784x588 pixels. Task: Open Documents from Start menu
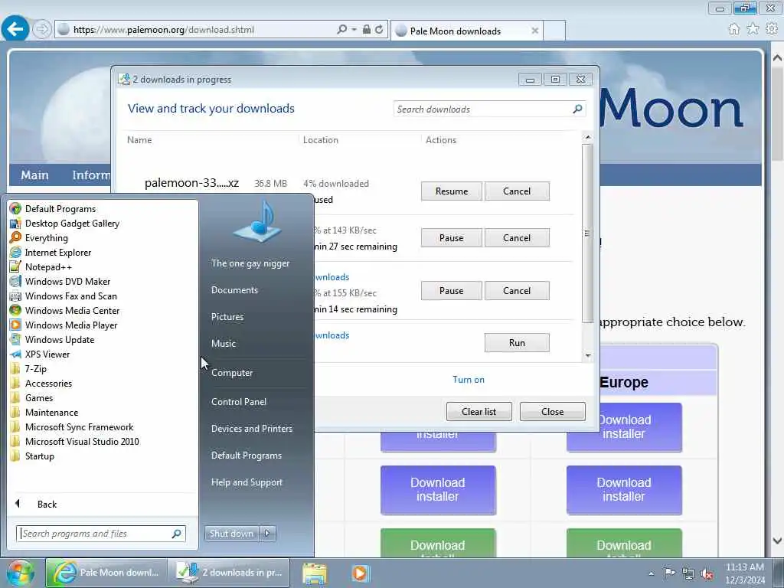pos(234,290)
